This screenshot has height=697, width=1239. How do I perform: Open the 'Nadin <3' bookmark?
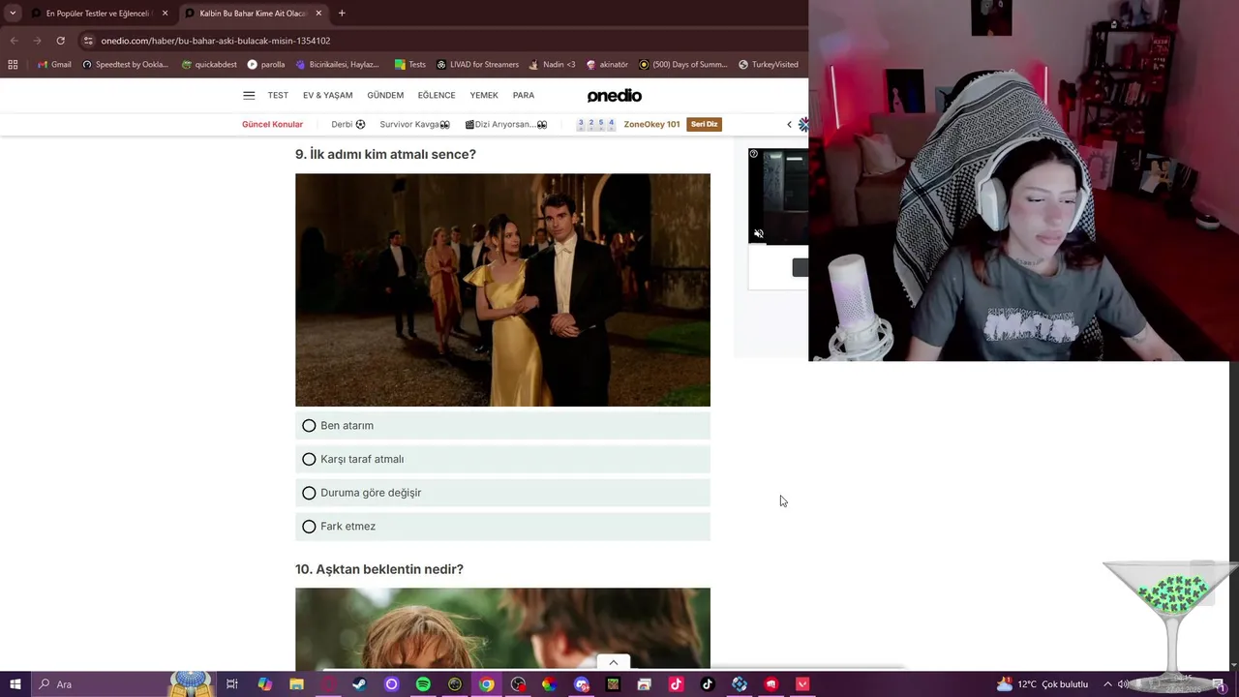coord(552,65)
